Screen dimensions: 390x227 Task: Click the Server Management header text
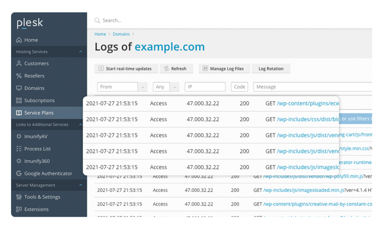[x=35, y=185]
